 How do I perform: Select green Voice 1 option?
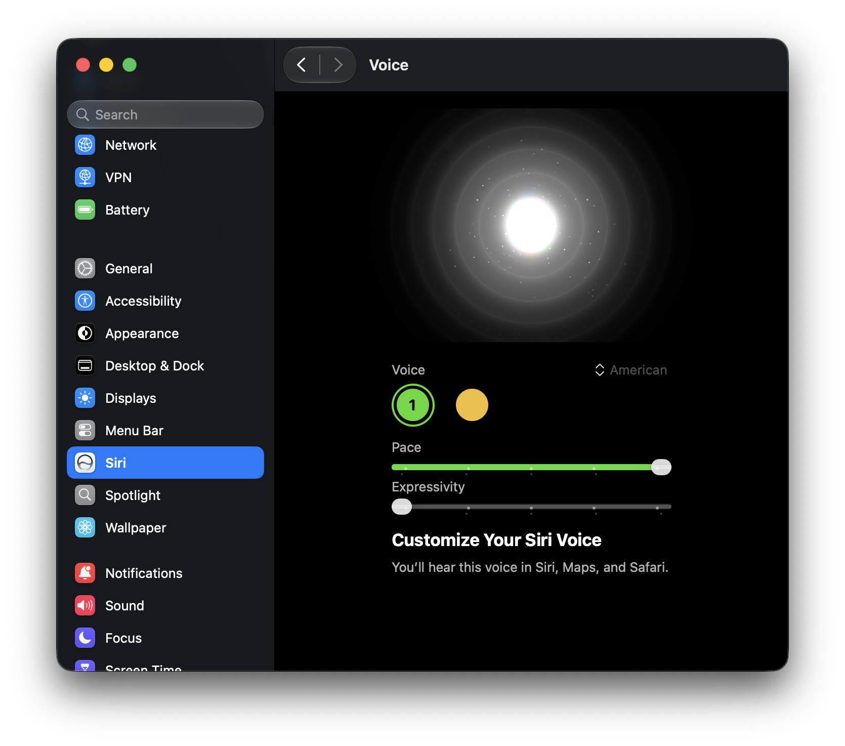[413, 405]
